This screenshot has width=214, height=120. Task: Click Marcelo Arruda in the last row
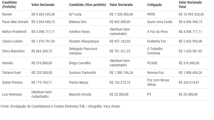pos(80,94)
